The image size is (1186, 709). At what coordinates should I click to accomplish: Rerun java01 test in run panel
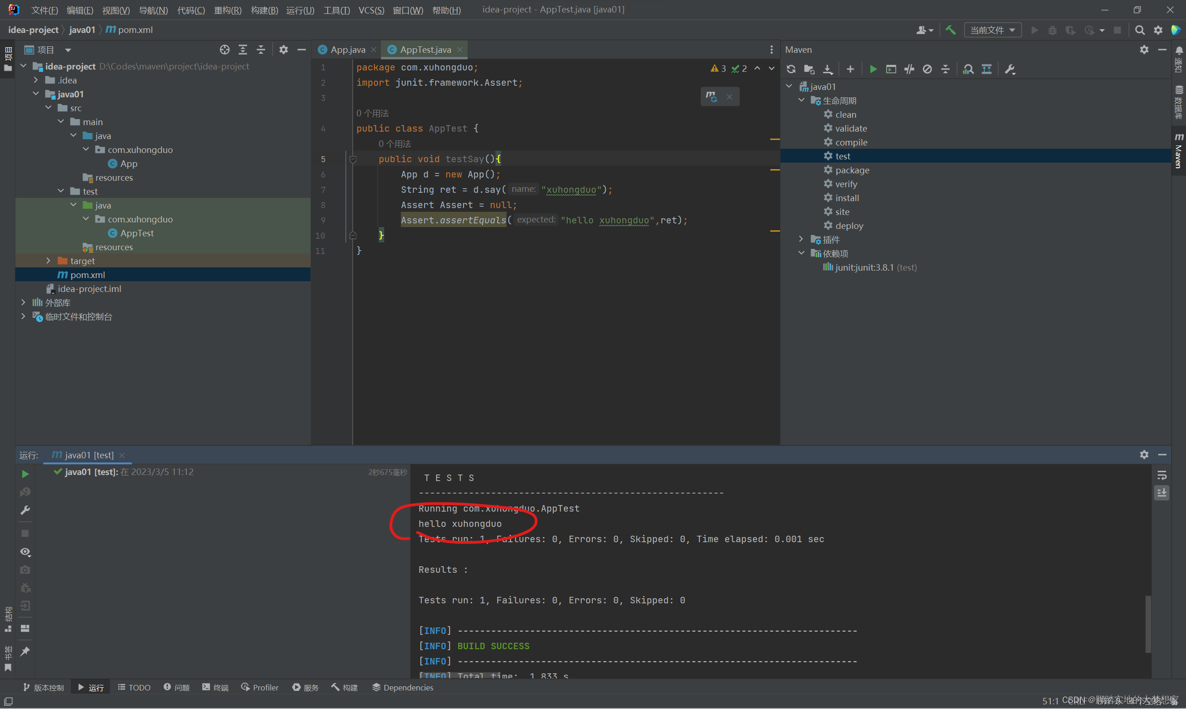point(25,474)
